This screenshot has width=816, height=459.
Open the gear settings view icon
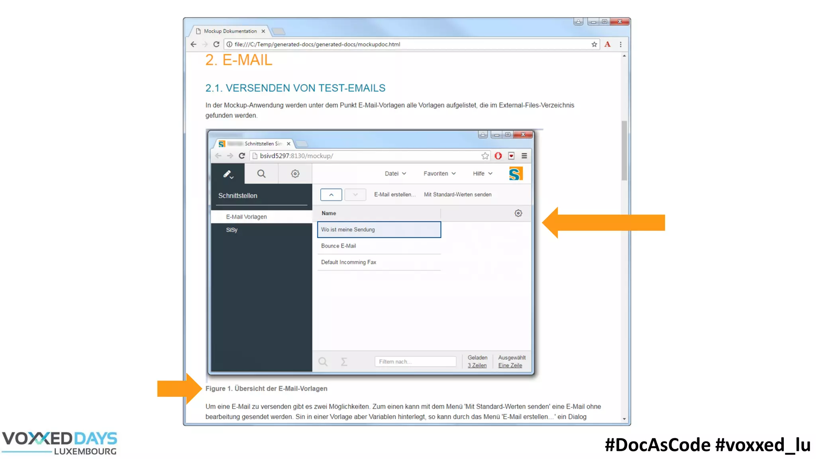pos(295,174)
